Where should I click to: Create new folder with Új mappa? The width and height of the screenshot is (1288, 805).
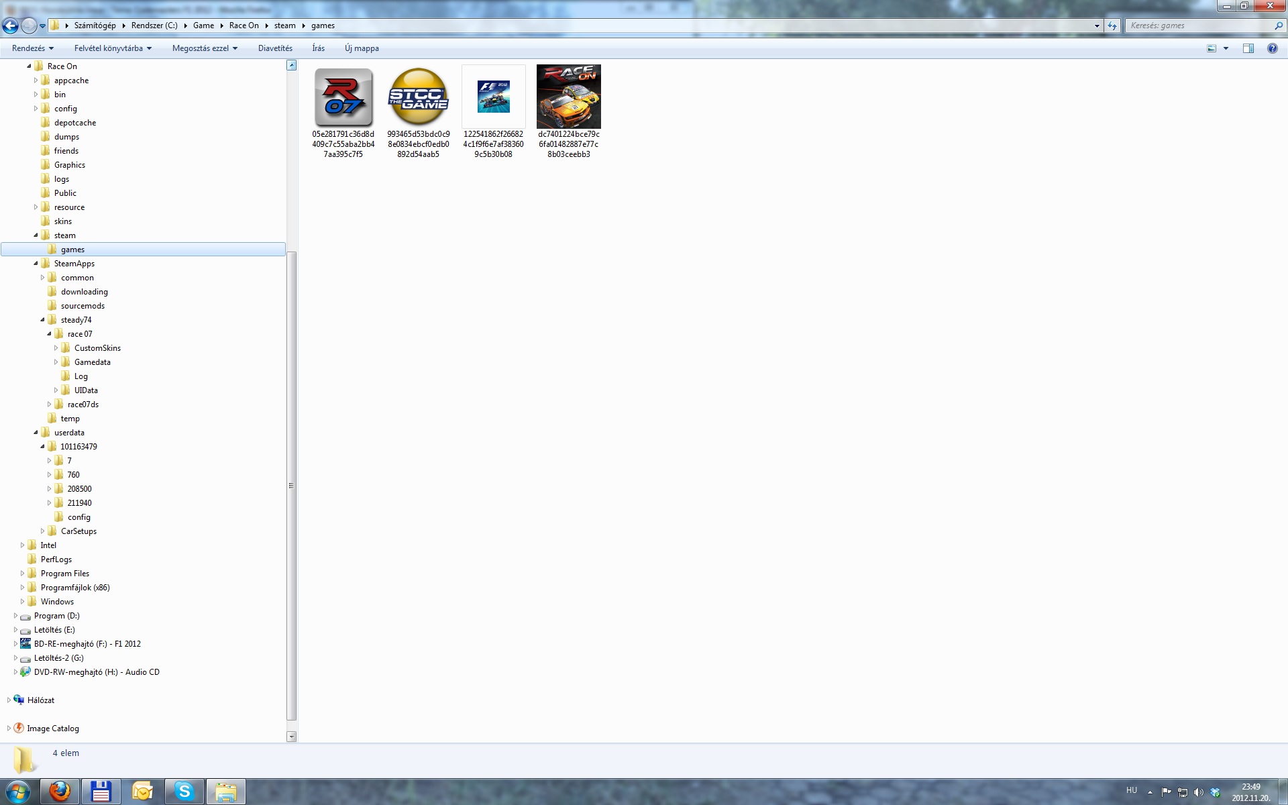(362, 48)
